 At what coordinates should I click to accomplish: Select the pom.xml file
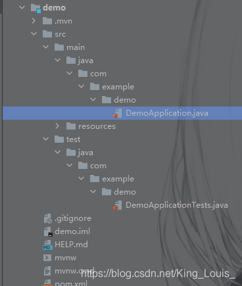point(71,283)
